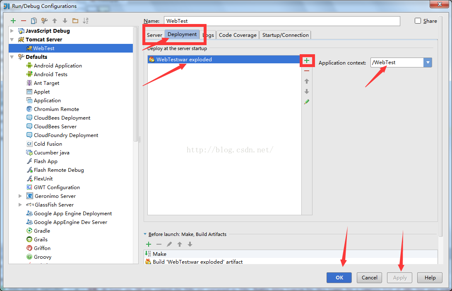Click the Application context text field
The width and height of the screenshot is (452, 291).
pos(397,63)
